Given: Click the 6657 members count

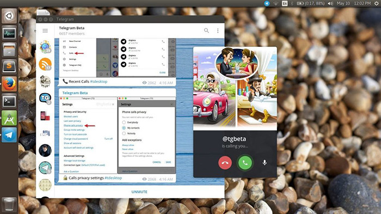Looking at the screenshot, I should click(72, 34).
